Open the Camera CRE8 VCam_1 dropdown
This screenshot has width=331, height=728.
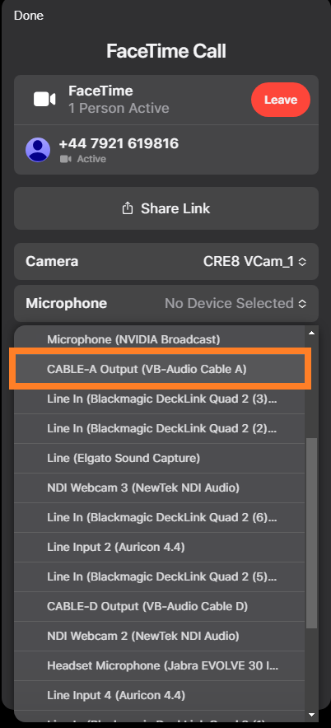pyautogui.click(x=166, y=261)
